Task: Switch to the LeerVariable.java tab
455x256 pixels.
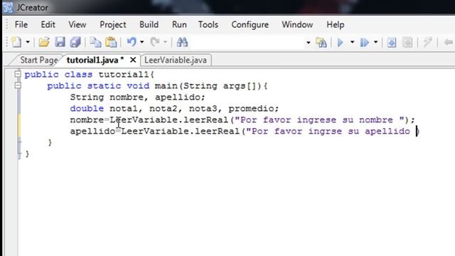Action: point(176,60)
